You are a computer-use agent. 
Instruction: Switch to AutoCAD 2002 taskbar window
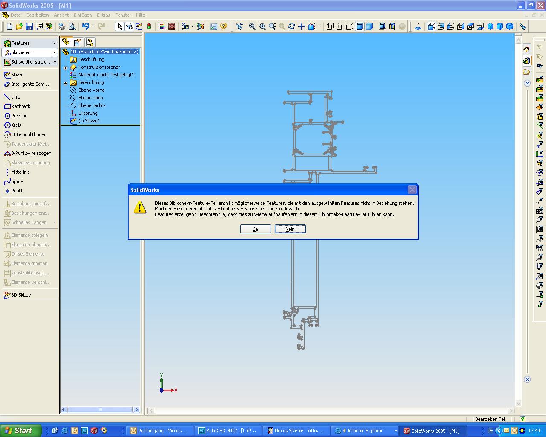[x=228, y=431]
